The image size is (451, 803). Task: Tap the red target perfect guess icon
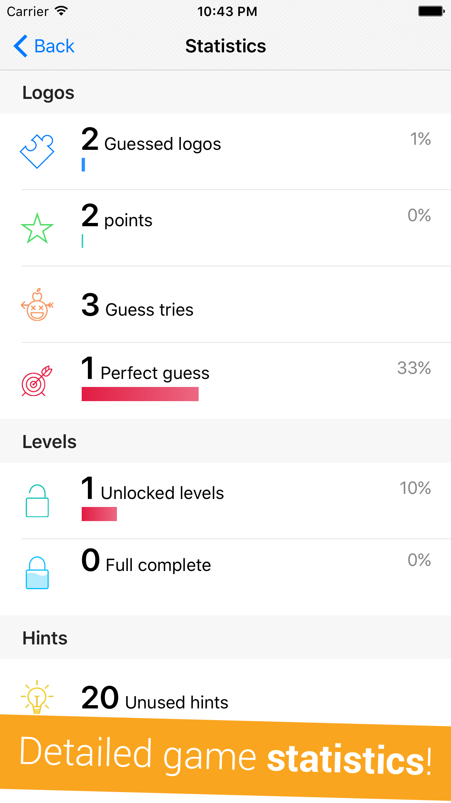tap(37, 381)
